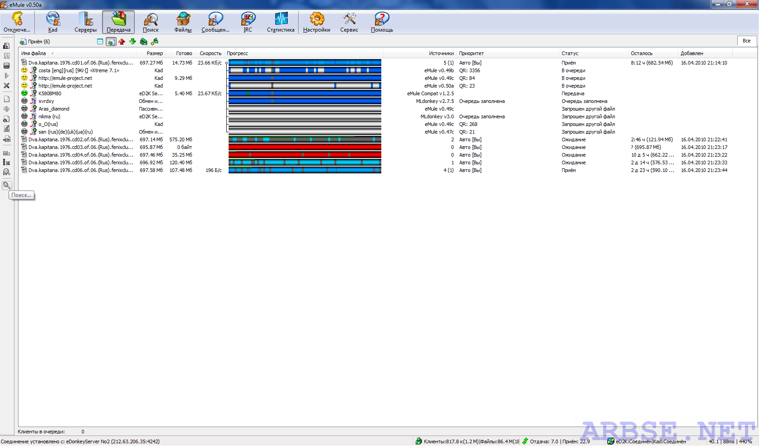Select the Все category tab
Image resolution: width=759 pixels, height=446 pixels.
pos(747,41)
